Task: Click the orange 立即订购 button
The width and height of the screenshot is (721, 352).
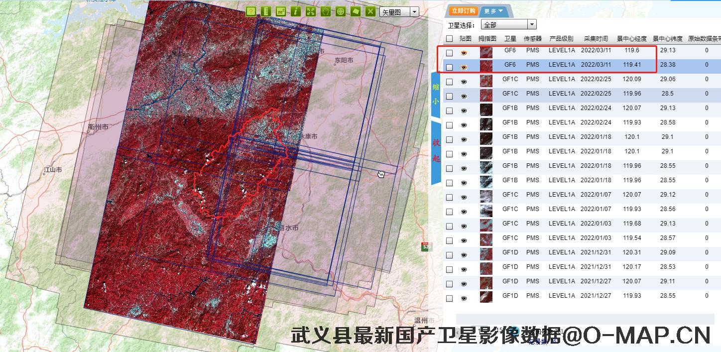Action: point(463,11)
